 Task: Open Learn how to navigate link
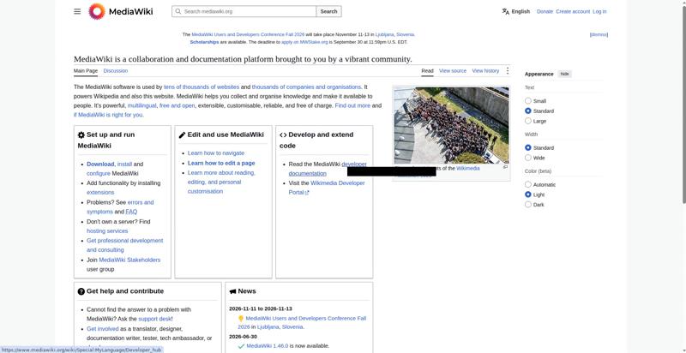point(216,153)
